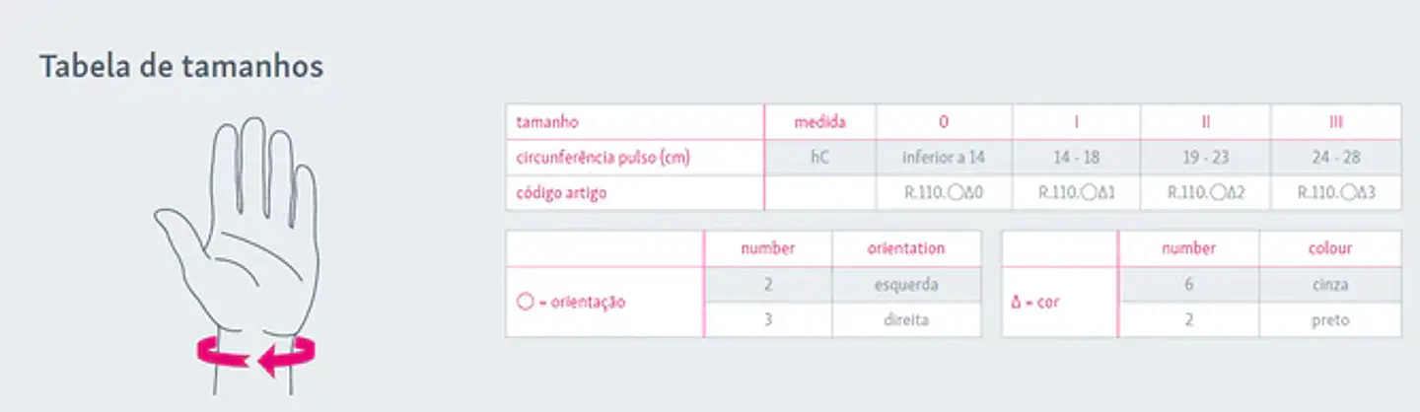Select the size III column header
Screen dimensions: 1420x412
point(1336,122)
